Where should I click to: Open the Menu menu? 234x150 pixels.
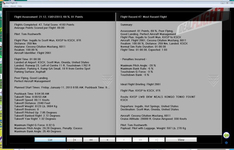pyautogui.click(x=6, y=6)
